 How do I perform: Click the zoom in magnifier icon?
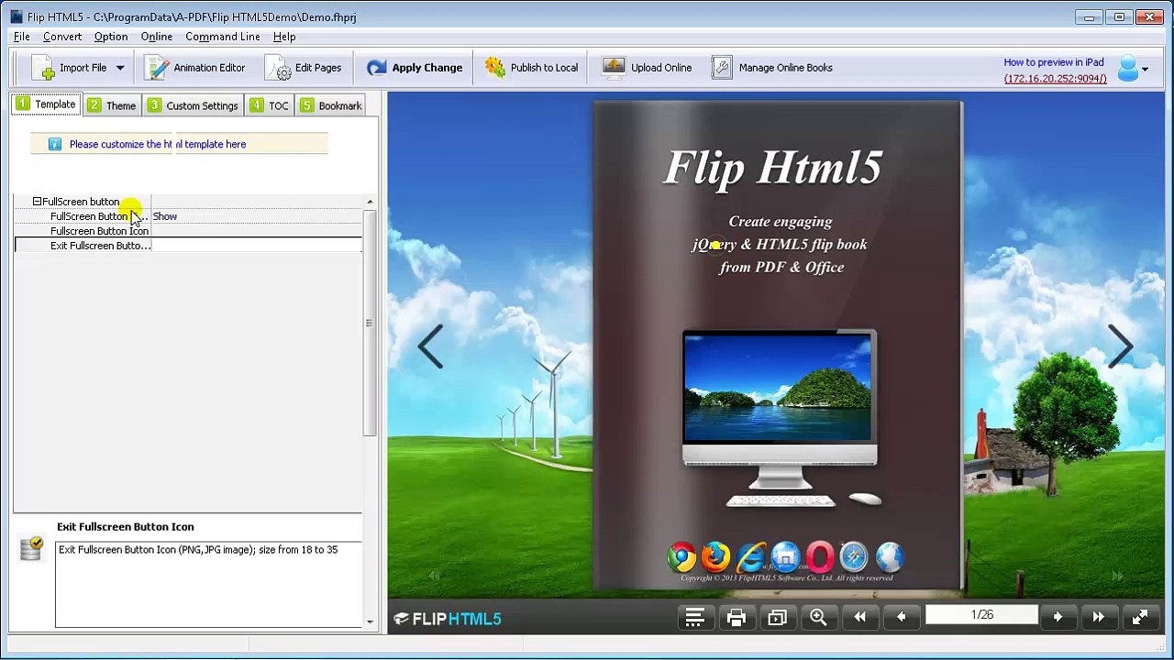point(818,618)
